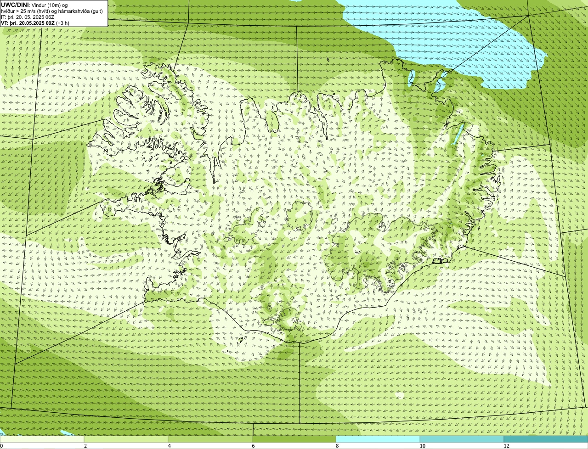This screenshot has height=449, width=588.
Task: Click the 0–2 m/s palest legend swatch
Action: 42,439
